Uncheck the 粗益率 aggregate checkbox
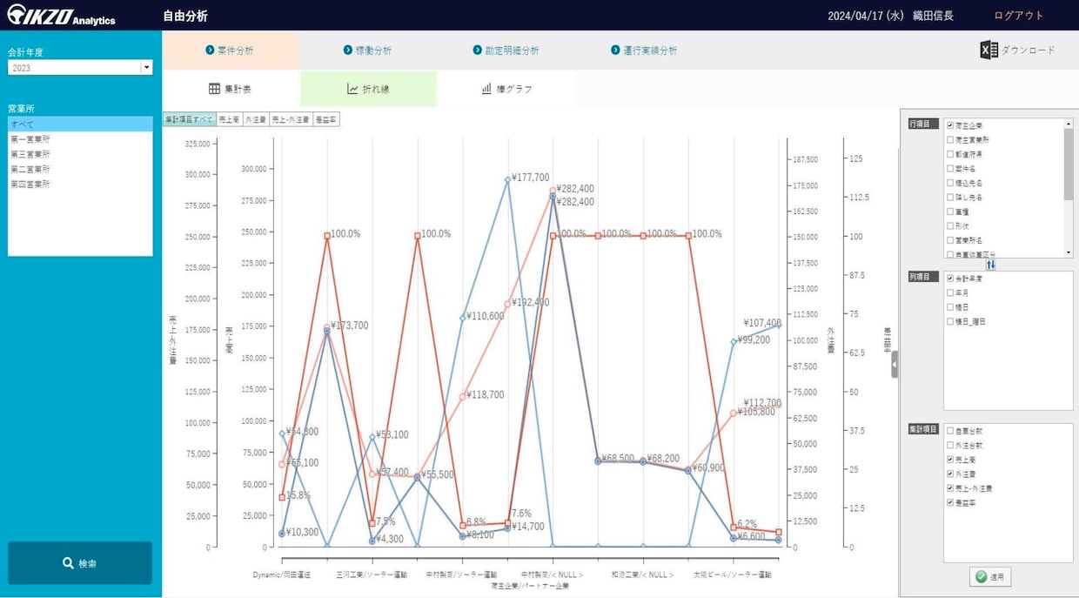 pos(950,502)
